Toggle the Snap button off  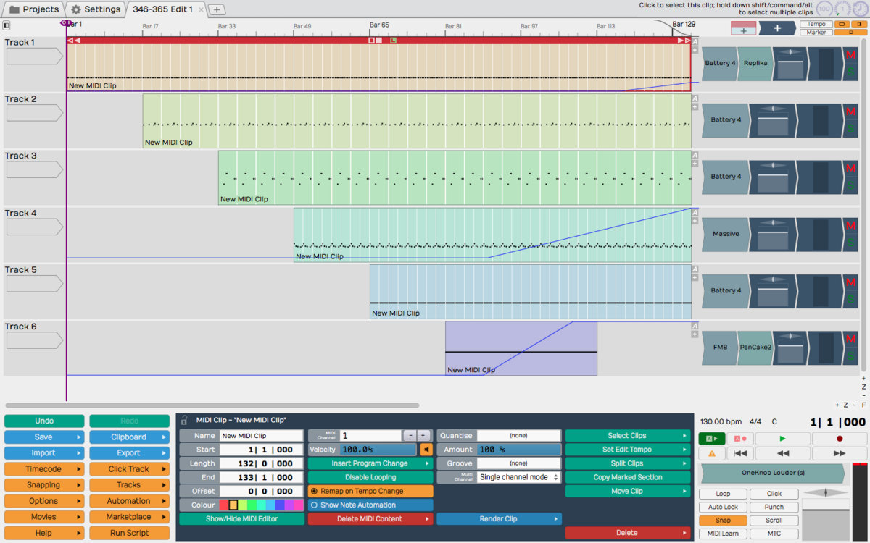pyautogui.click(x=723, y=521)
